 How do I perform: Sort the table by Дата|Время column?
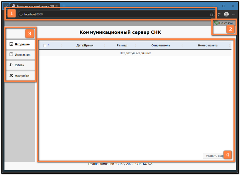pyautogui.click(x=85, y=45)
